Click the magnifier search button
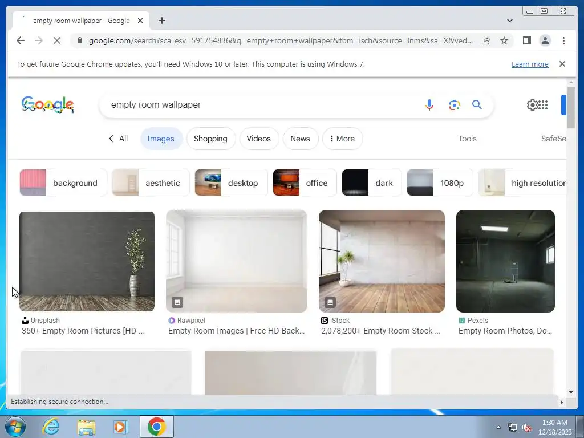 [477, 105]
